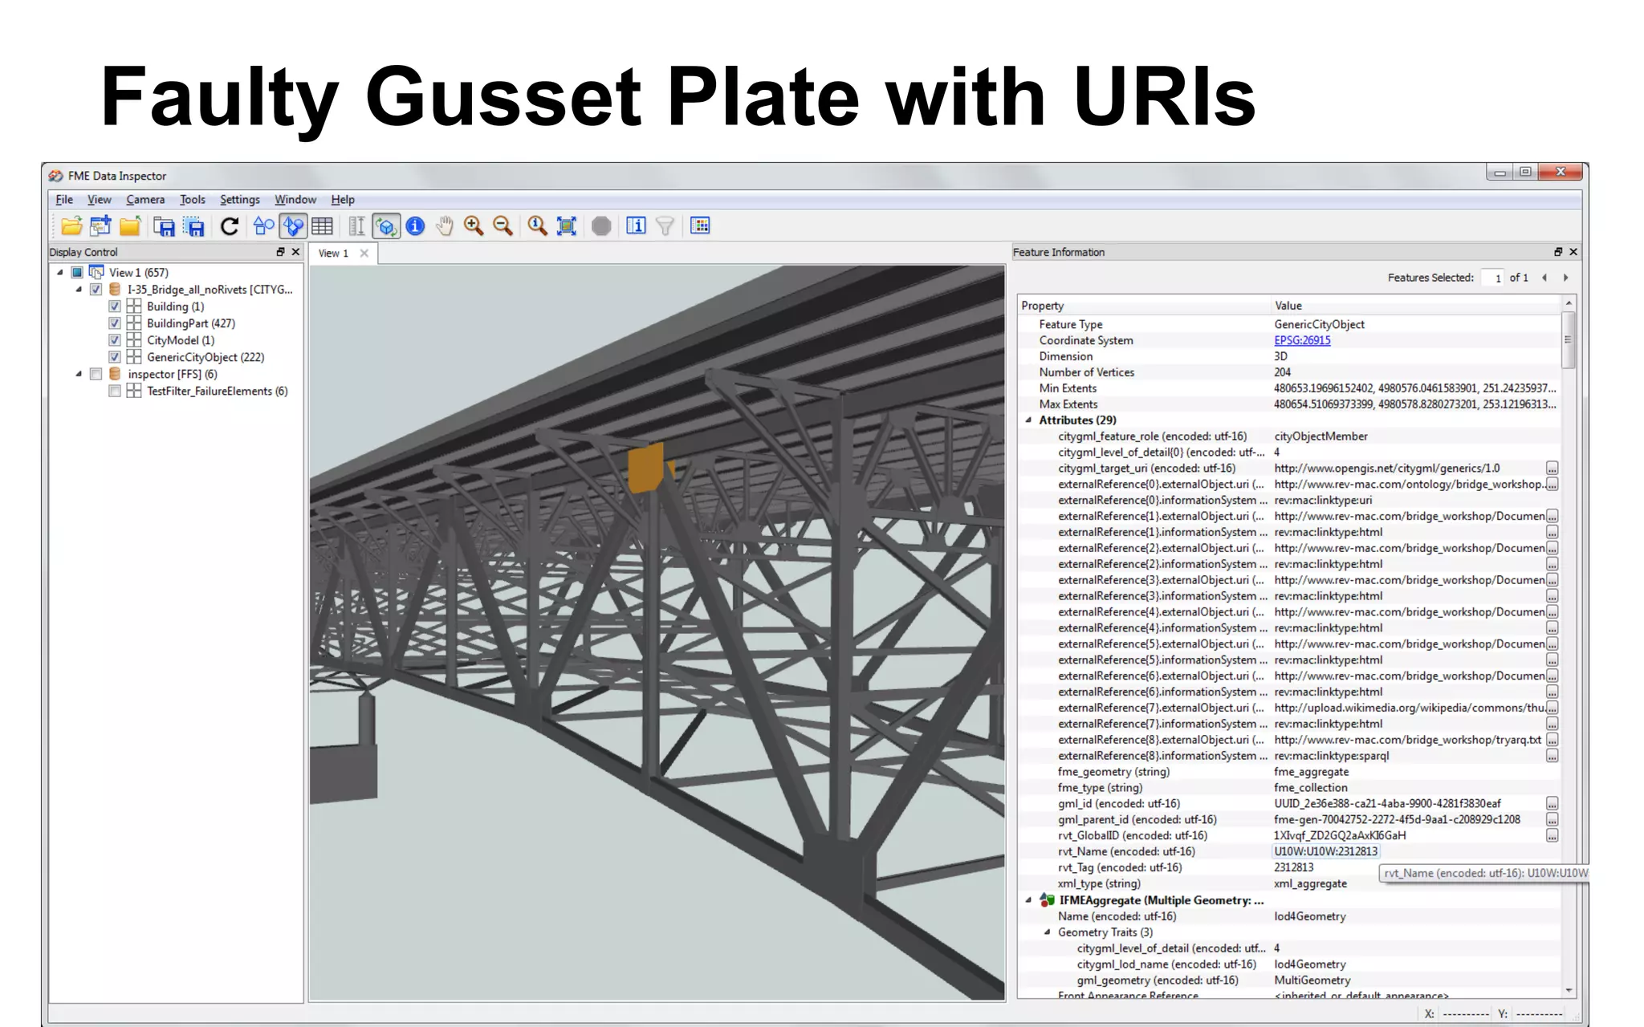Uncheck the Building (1) checkbox
This screenshot has height=1027, width=1644.
(x=115, y=306)
